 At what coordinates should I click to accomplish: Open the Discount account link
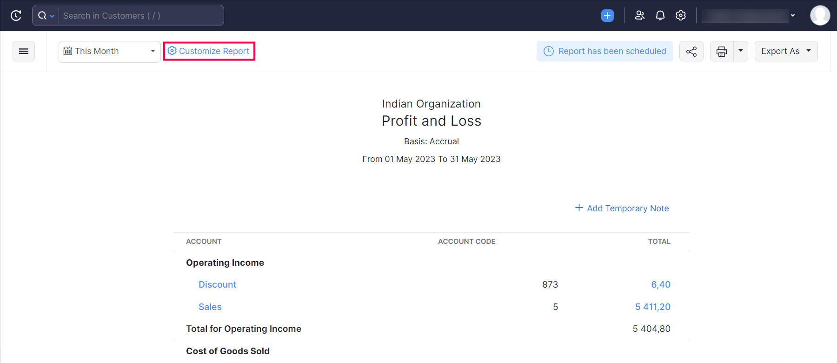coord(217,284)
